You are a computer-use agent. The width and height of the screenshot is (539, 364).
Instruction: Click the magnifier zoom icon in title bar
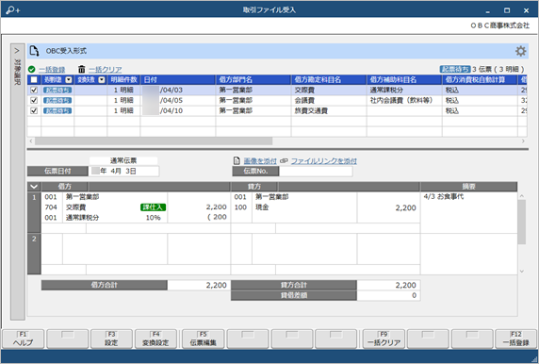[12, 10]
